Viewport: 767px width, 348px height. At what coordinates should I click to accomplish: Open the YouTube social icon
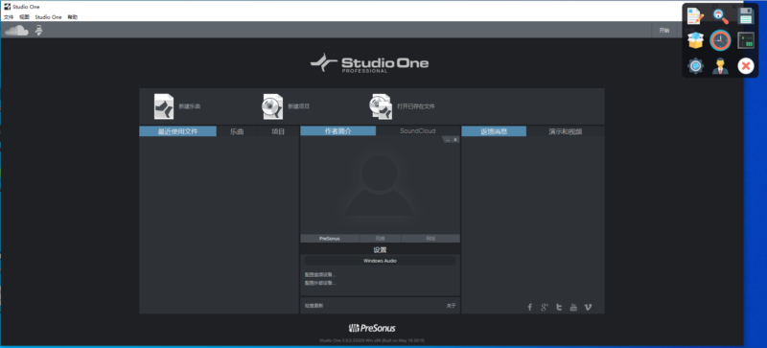573,308
